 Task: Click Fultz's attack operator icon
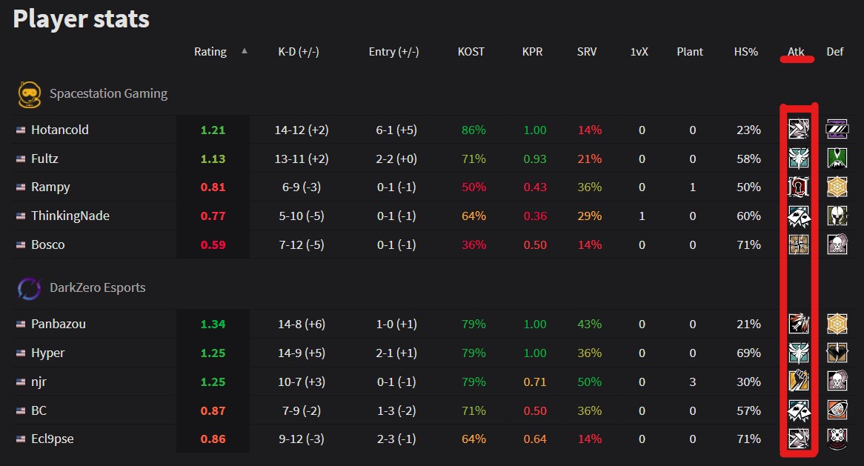(x=799, y=158)
